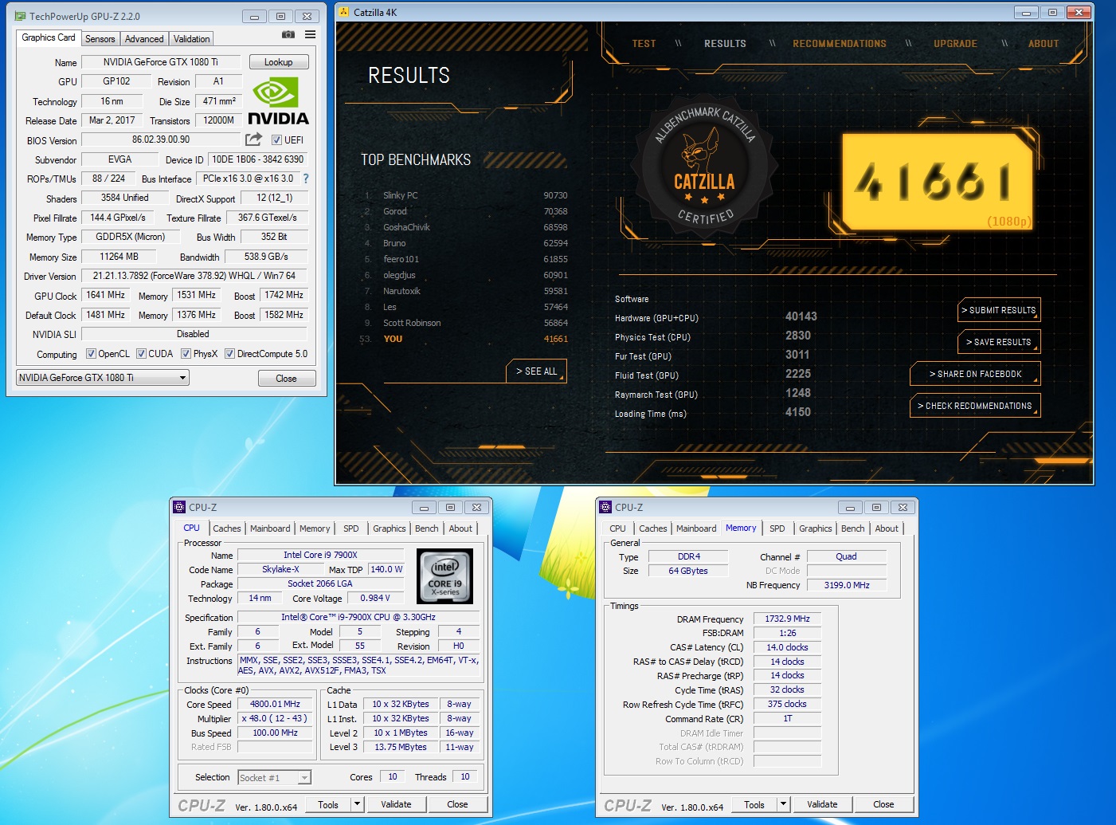The height and width of the screenshot is (825, 1116).
Task: Click the right CPU-Z window title icon
Action: coord(605,507)
